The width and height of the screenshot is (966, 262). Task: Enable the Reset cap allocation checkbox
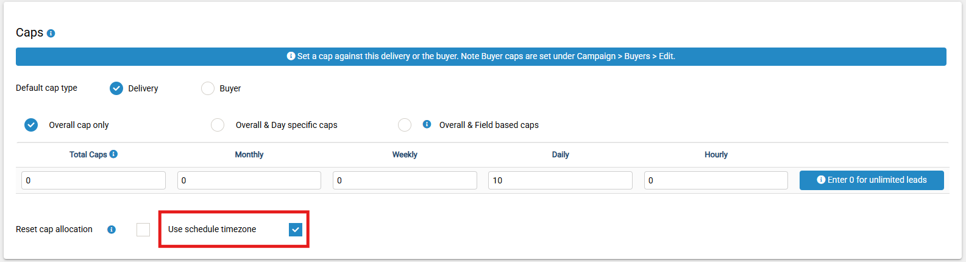coord(143,230)
